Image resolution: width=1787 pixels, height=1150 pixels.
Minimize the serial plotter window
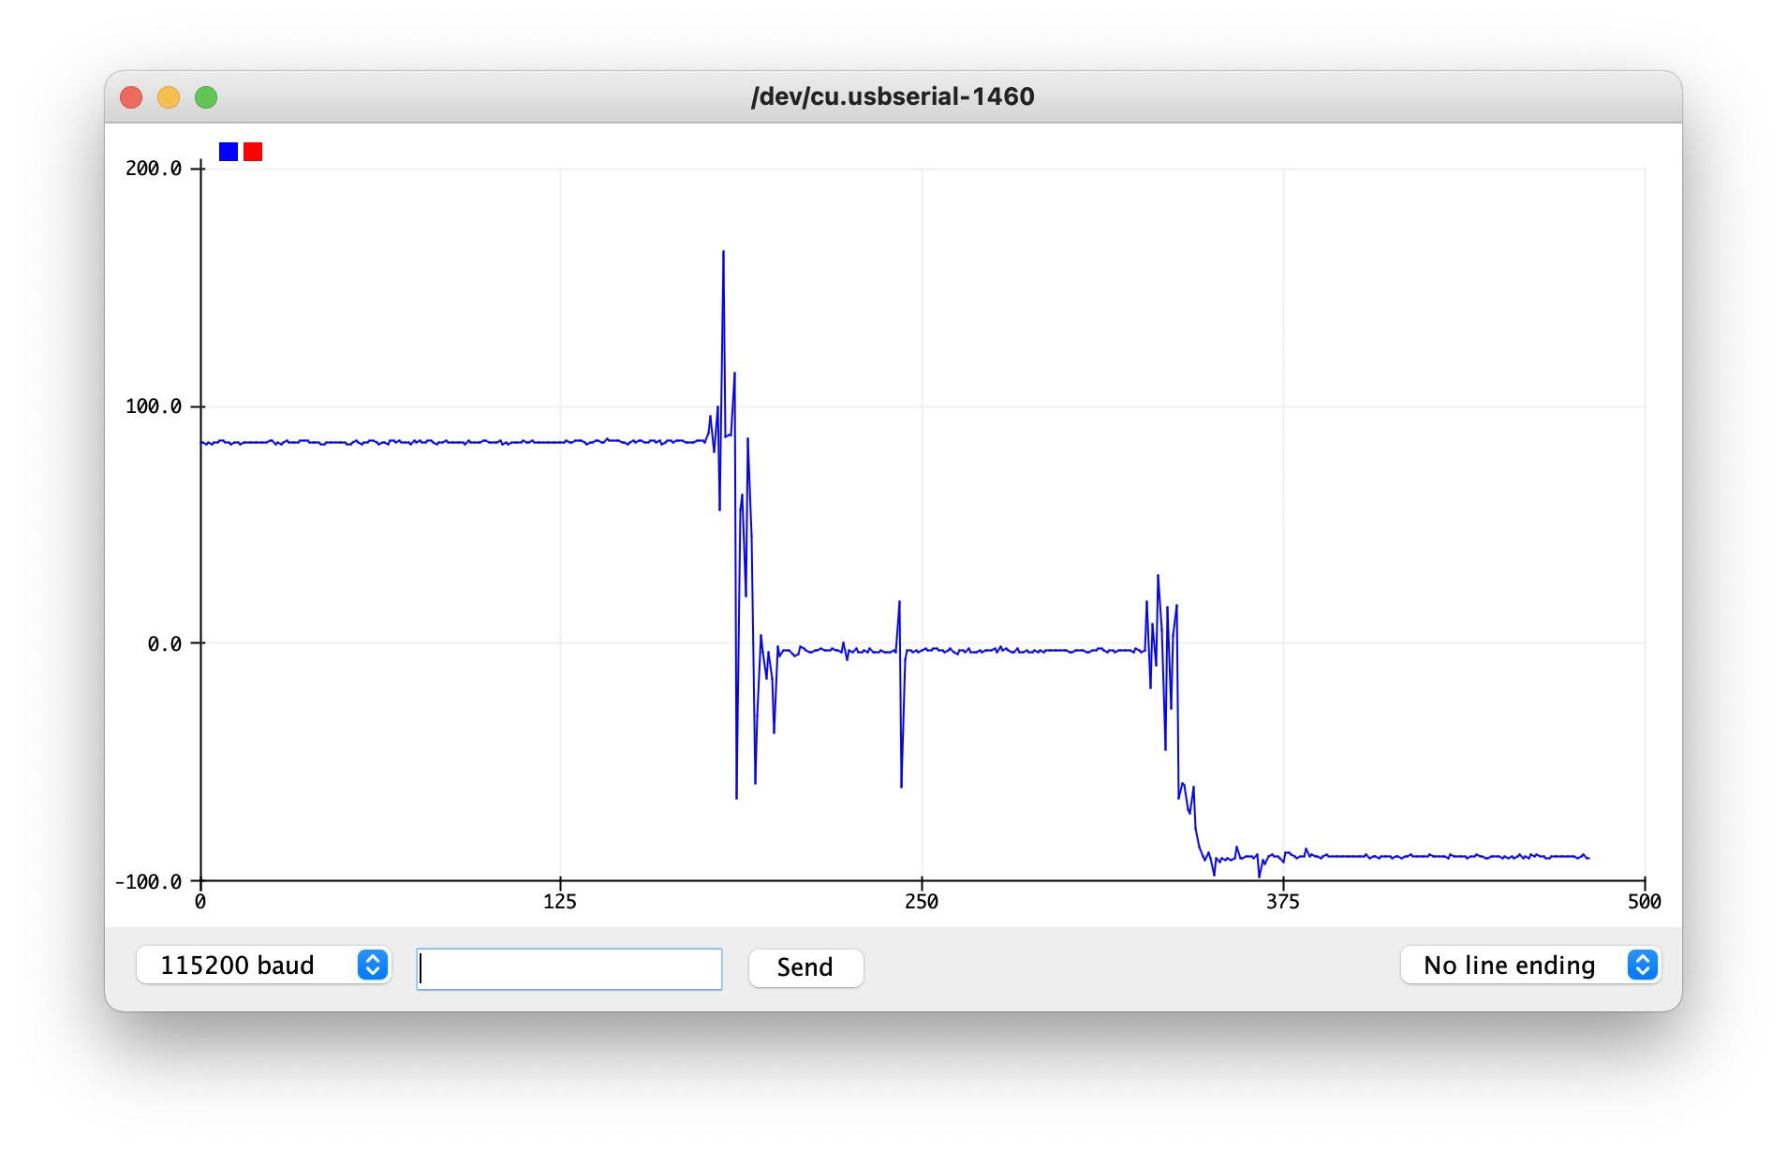click(169, 97)
